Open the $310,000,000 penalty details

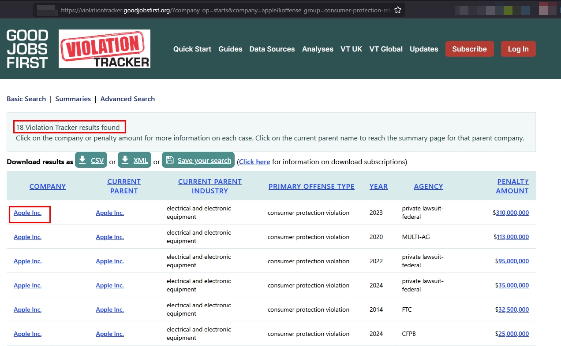(512, 213)
